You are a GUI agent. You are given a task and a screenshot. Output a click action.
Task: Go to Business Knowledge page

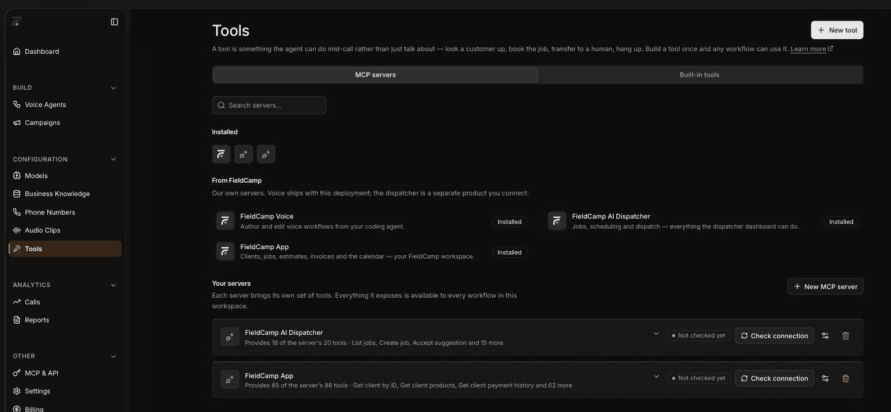click(65, 193)
